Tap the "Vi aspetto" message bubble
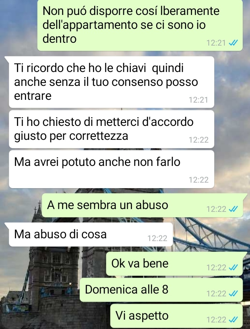The image size is (250, 329). pos(176,316)
